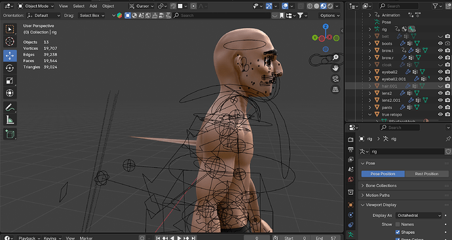Switch perspective/orthographic grid icon

(x=335, y=90)
